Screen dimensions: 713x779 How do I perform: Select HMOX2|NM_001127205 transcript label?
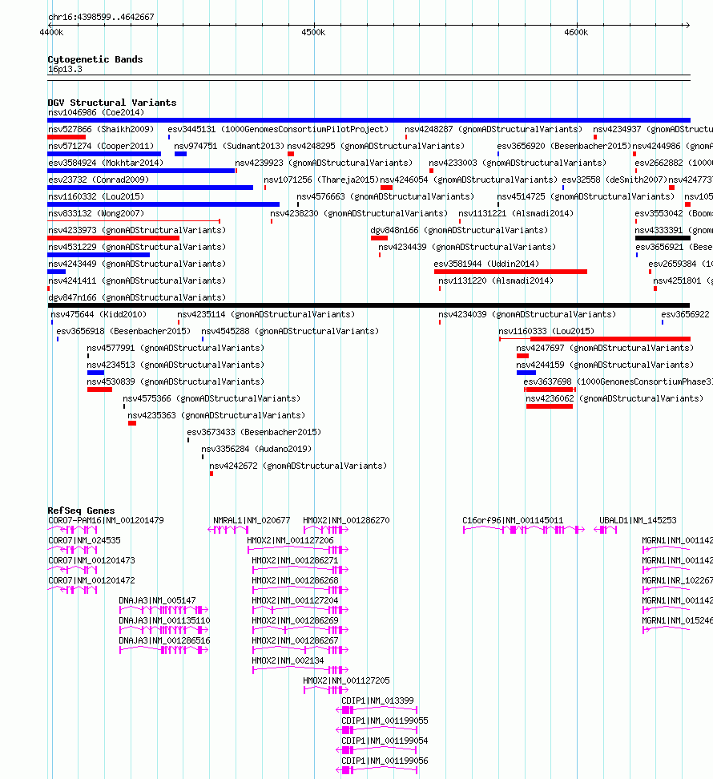346,680
